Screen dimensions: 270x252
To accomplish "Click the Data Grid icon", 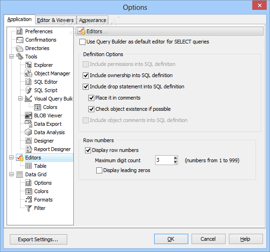I will (x=20, y=174).
